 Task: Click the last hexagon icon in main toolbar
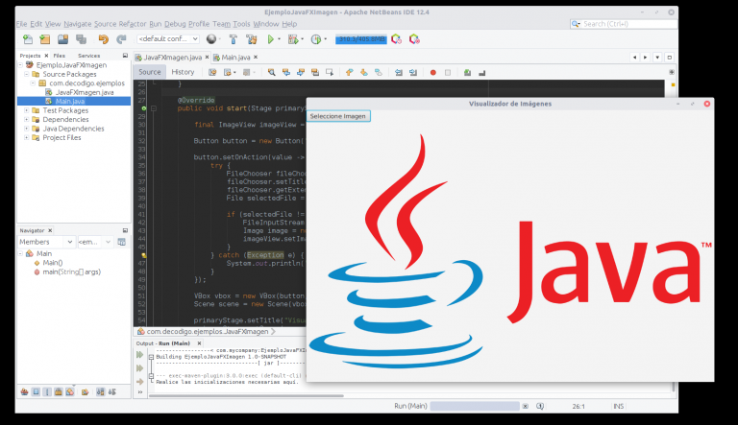click(414, 39)
